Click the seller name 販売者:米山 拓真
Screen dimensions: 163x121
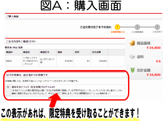[x=14, y=47]
